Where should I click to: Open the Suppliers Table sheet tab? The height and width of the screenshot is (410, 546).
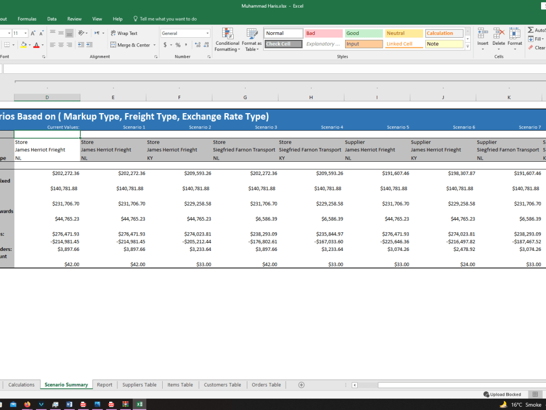pyautogui.click(x=139, y=385)
